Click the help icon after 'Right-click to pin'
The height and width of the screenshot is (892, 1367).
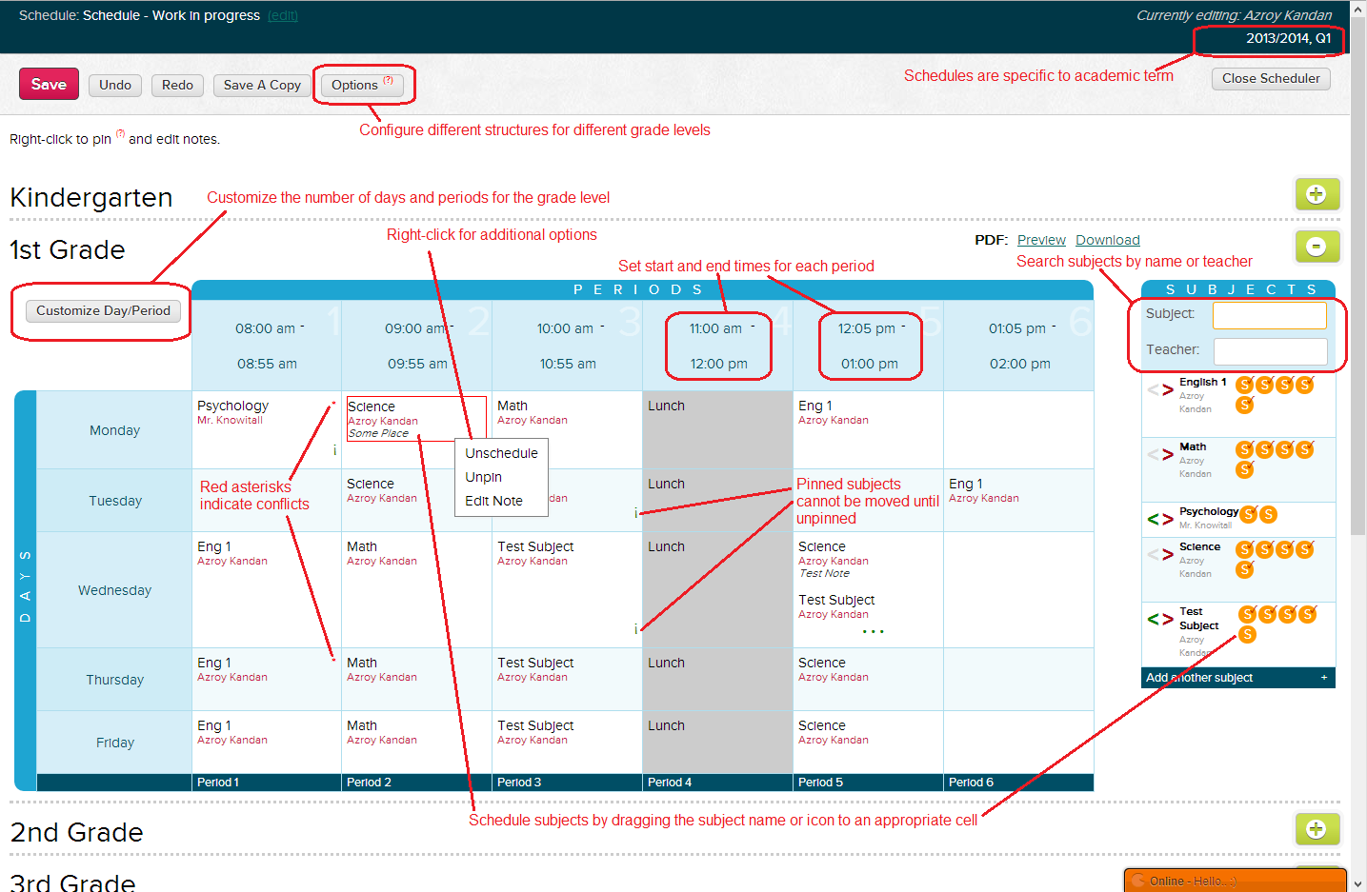click(119, 133)
